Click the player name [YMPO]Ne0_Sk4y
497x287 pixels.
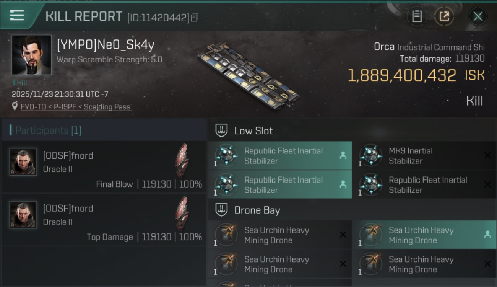[x=105, y=45]
